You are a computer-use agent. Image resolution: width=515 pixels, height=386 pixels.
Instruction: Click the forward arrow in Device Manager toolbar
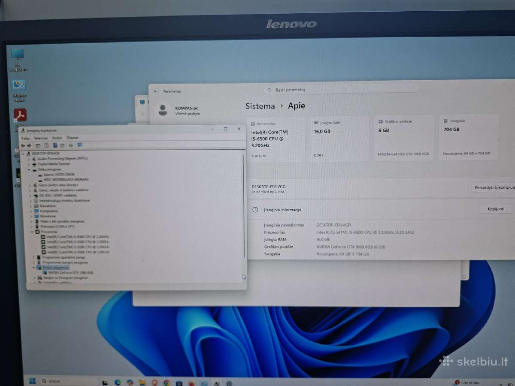(29, 145)
